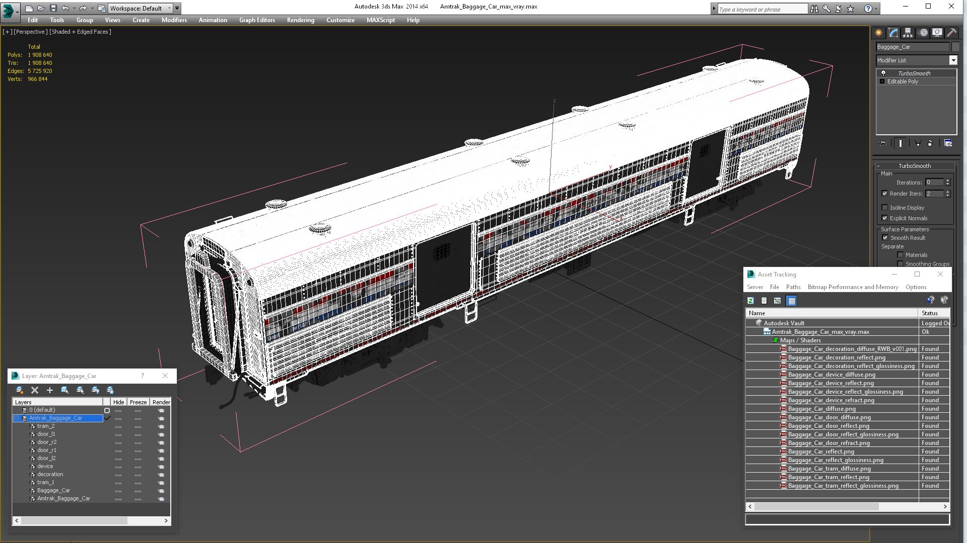Image resolution: width=967 pixels, height=543 pixels.
Task: Click the Communication Center satellite dish icon
Action: point(839,9)
